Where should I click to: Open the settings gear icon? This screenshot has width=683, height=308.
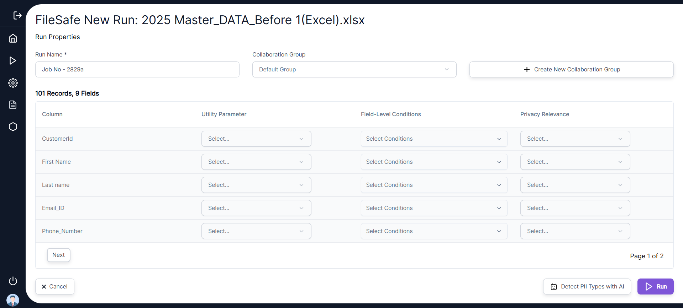(x=13, y=83)
